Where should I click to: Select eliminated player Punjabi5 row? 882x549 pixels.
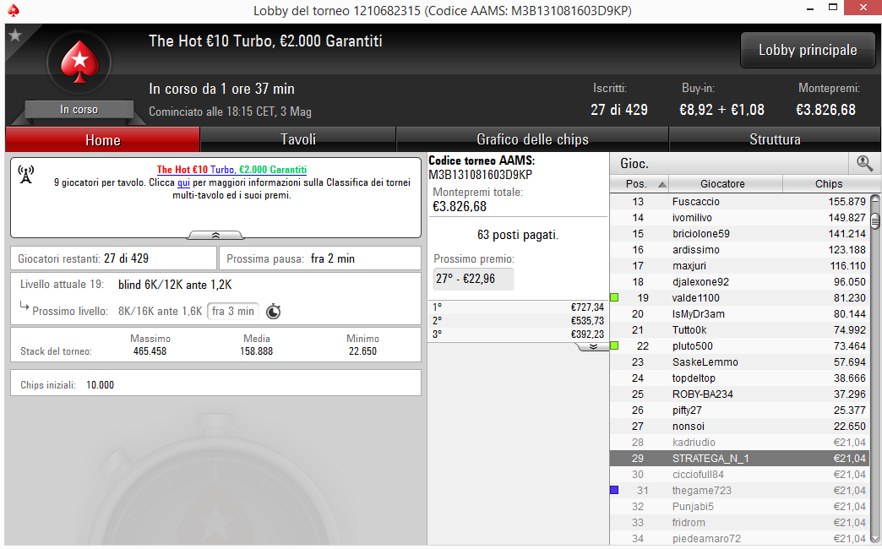(739, 506)
